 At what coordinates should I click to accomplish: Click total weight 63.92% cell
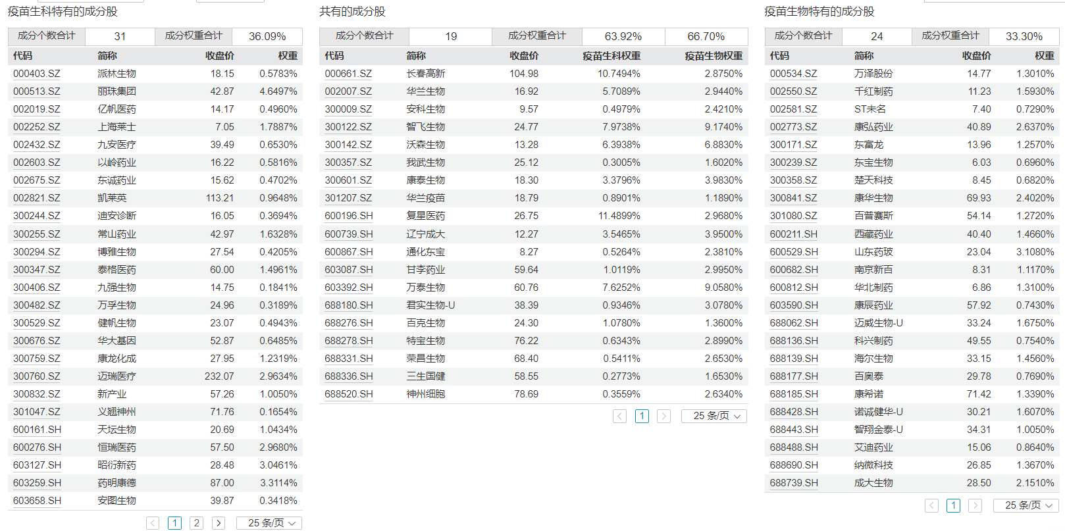coord(623,36)
